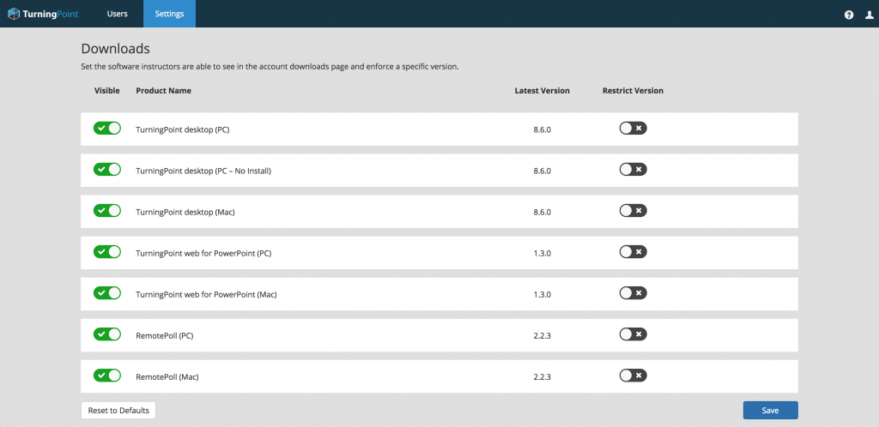879x427 pixels.
Task: Click version 8.6.0 in TurningPoint desktop (PC) row
Action: point(543,129)
